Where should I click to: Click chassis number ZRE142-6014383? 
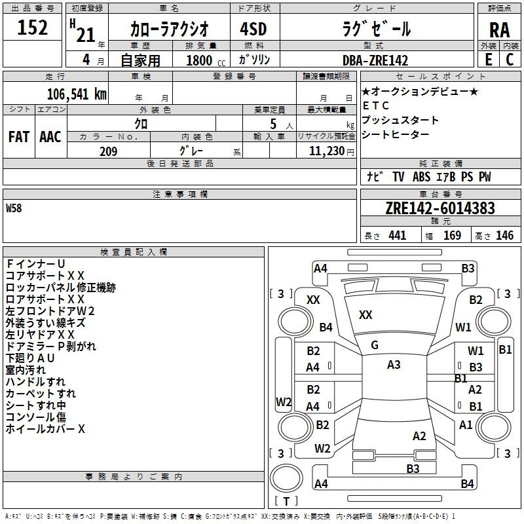pos(440,208)
